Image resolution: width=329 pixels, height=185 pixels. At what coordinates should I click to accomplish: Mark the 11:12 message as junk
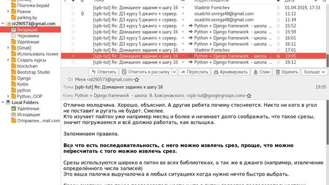pyautogui.click(x=278, y=14)
